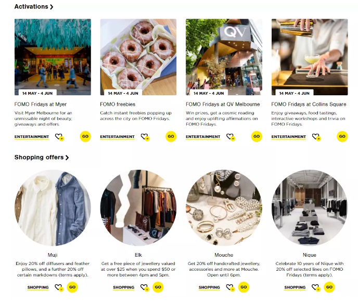Open the Entertainment category tag under Myer

pyautogui.click(x=32, y=136)
